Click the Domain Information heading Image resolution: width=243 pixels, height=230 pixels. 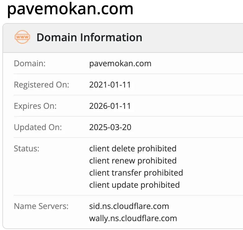(89, 37)
